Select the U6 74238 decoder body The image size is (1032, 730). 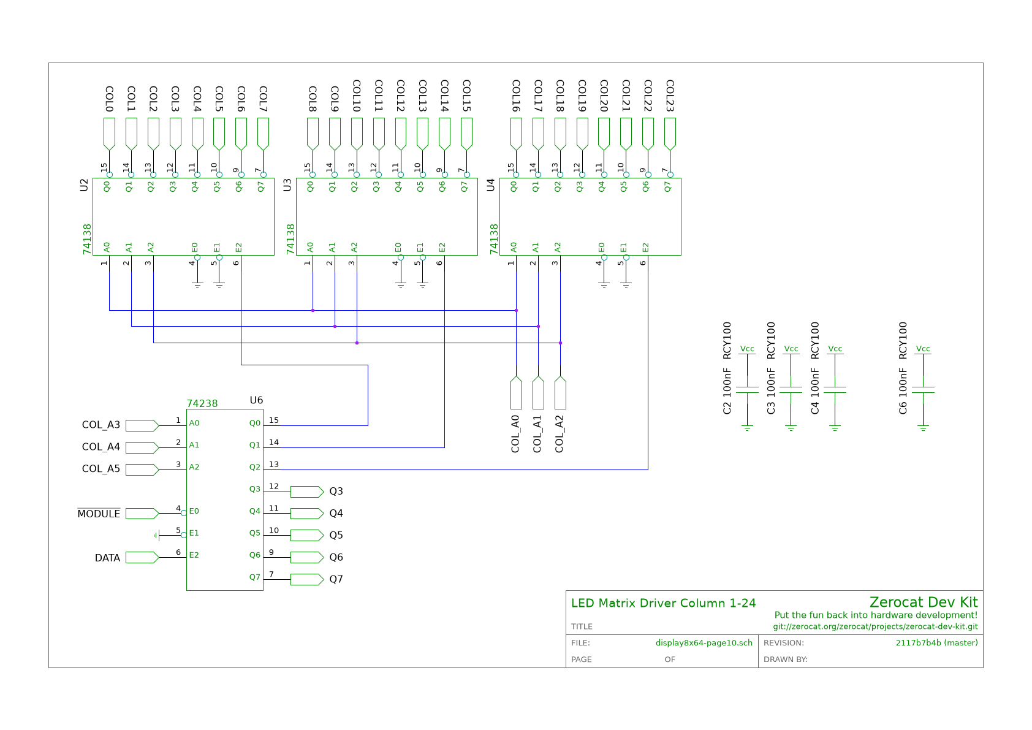coord(225,500)
